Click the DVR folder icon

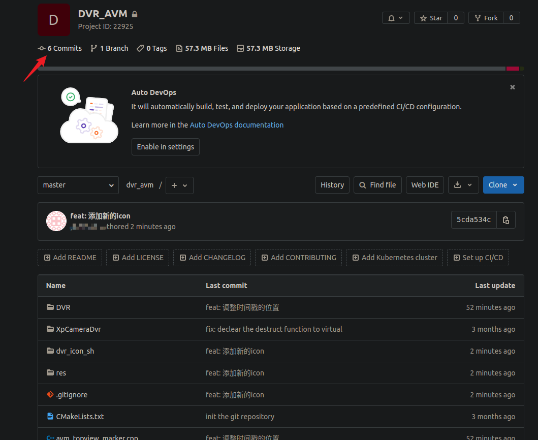tap(50, 307)
